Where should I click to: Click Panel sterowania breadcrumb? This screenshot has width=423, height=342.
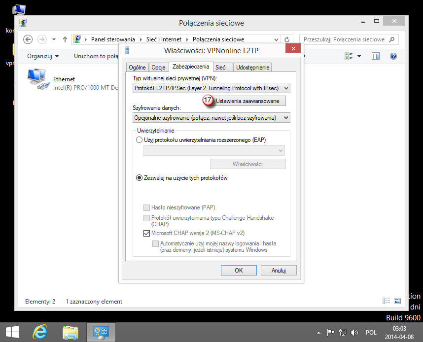[113, 39]
